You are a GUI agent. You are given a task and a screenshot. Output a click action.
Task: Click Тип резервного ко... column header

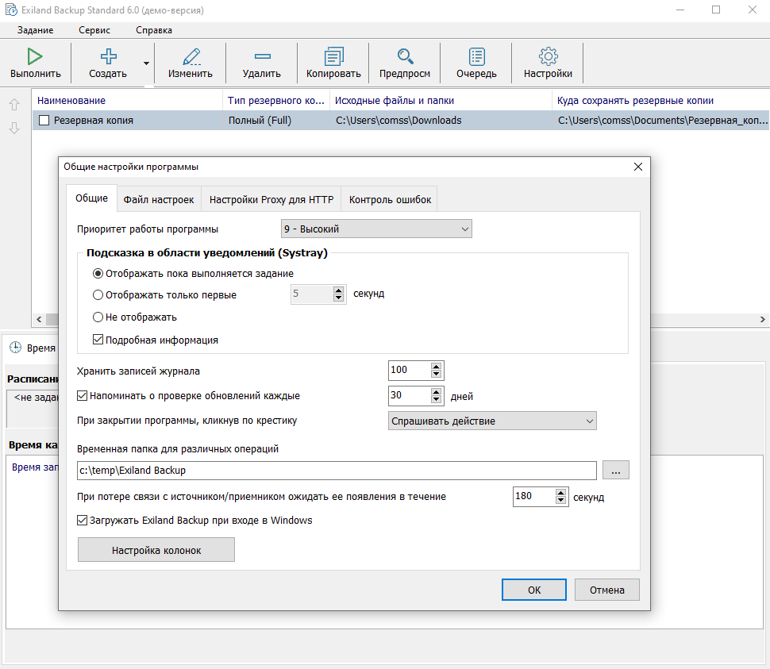[276, 100]
